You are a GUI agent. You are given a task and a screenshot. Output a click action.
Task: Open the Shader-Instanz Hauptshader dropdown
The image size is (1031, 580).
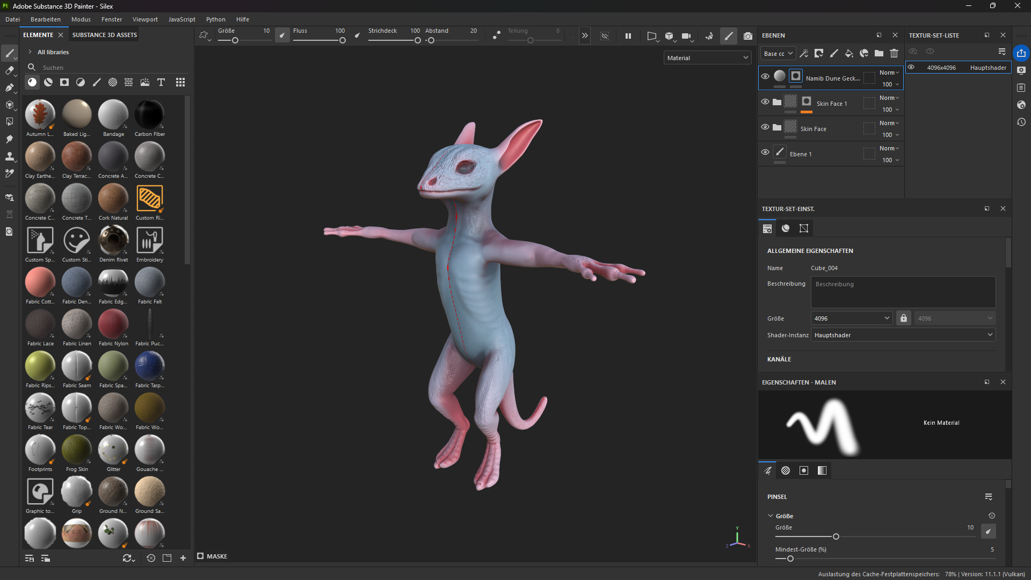pyautogui.click(x=903, y=335)
